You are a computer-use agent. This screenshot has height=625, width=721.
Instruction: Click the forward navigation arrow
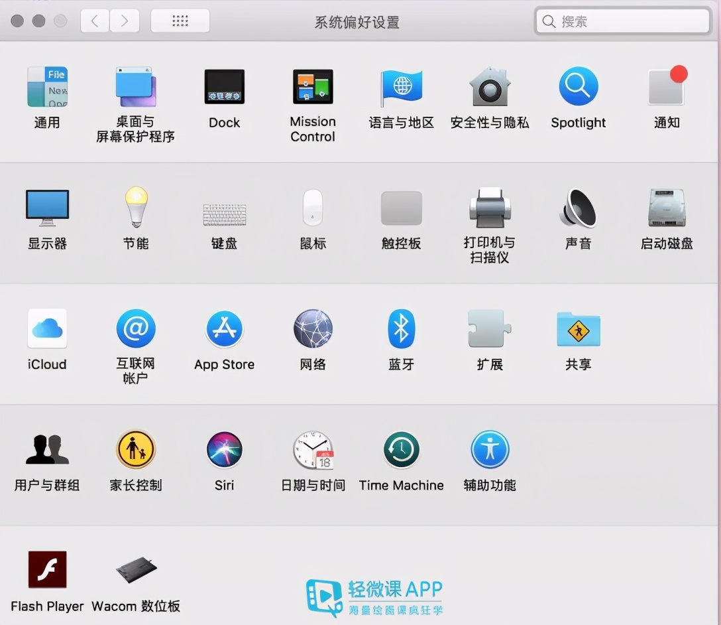coord(125,21)
